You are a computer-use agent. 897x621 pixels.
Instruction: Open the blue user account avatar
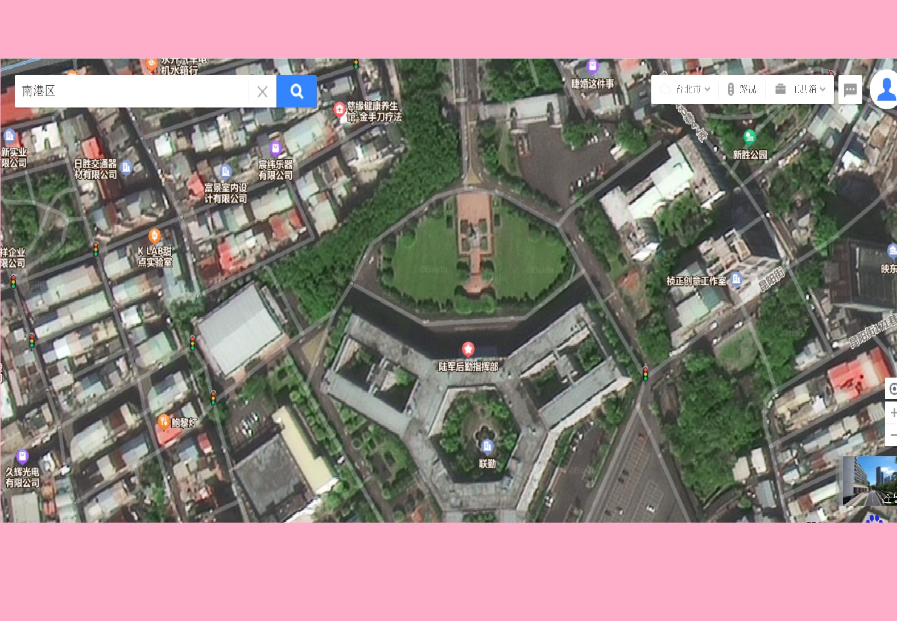pos(885,89)
